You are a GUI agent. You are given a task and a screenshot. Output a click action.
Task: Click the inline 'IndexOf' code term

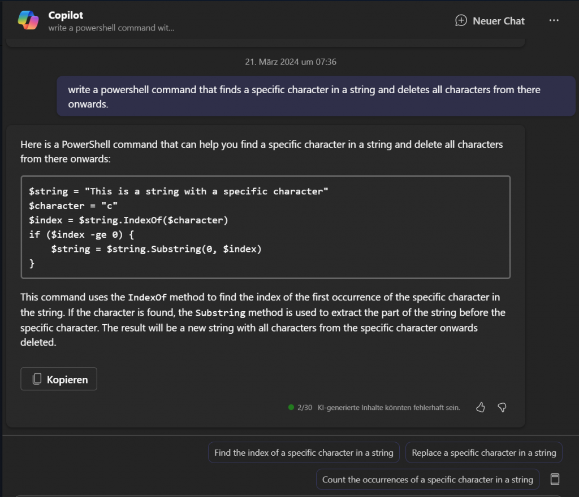[x=147, y=298]
